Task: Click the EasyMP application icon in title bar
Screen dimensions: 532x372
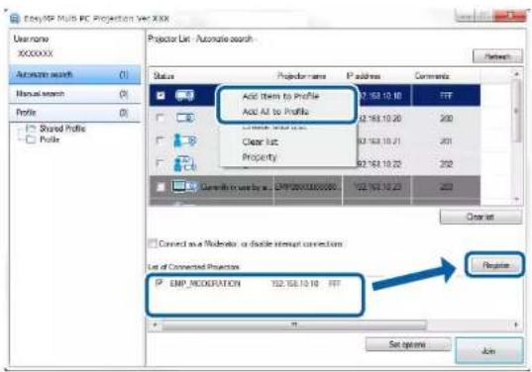Action: point(14,18)
